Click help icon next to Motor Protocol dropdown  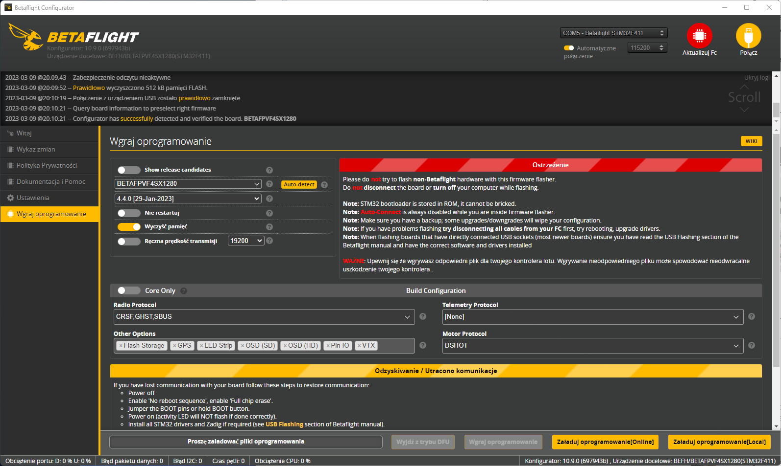pyautogui.click(x=752, y=346)
